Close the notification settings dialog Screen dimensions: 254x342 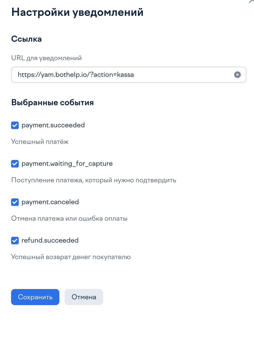(x=251, y=1)
